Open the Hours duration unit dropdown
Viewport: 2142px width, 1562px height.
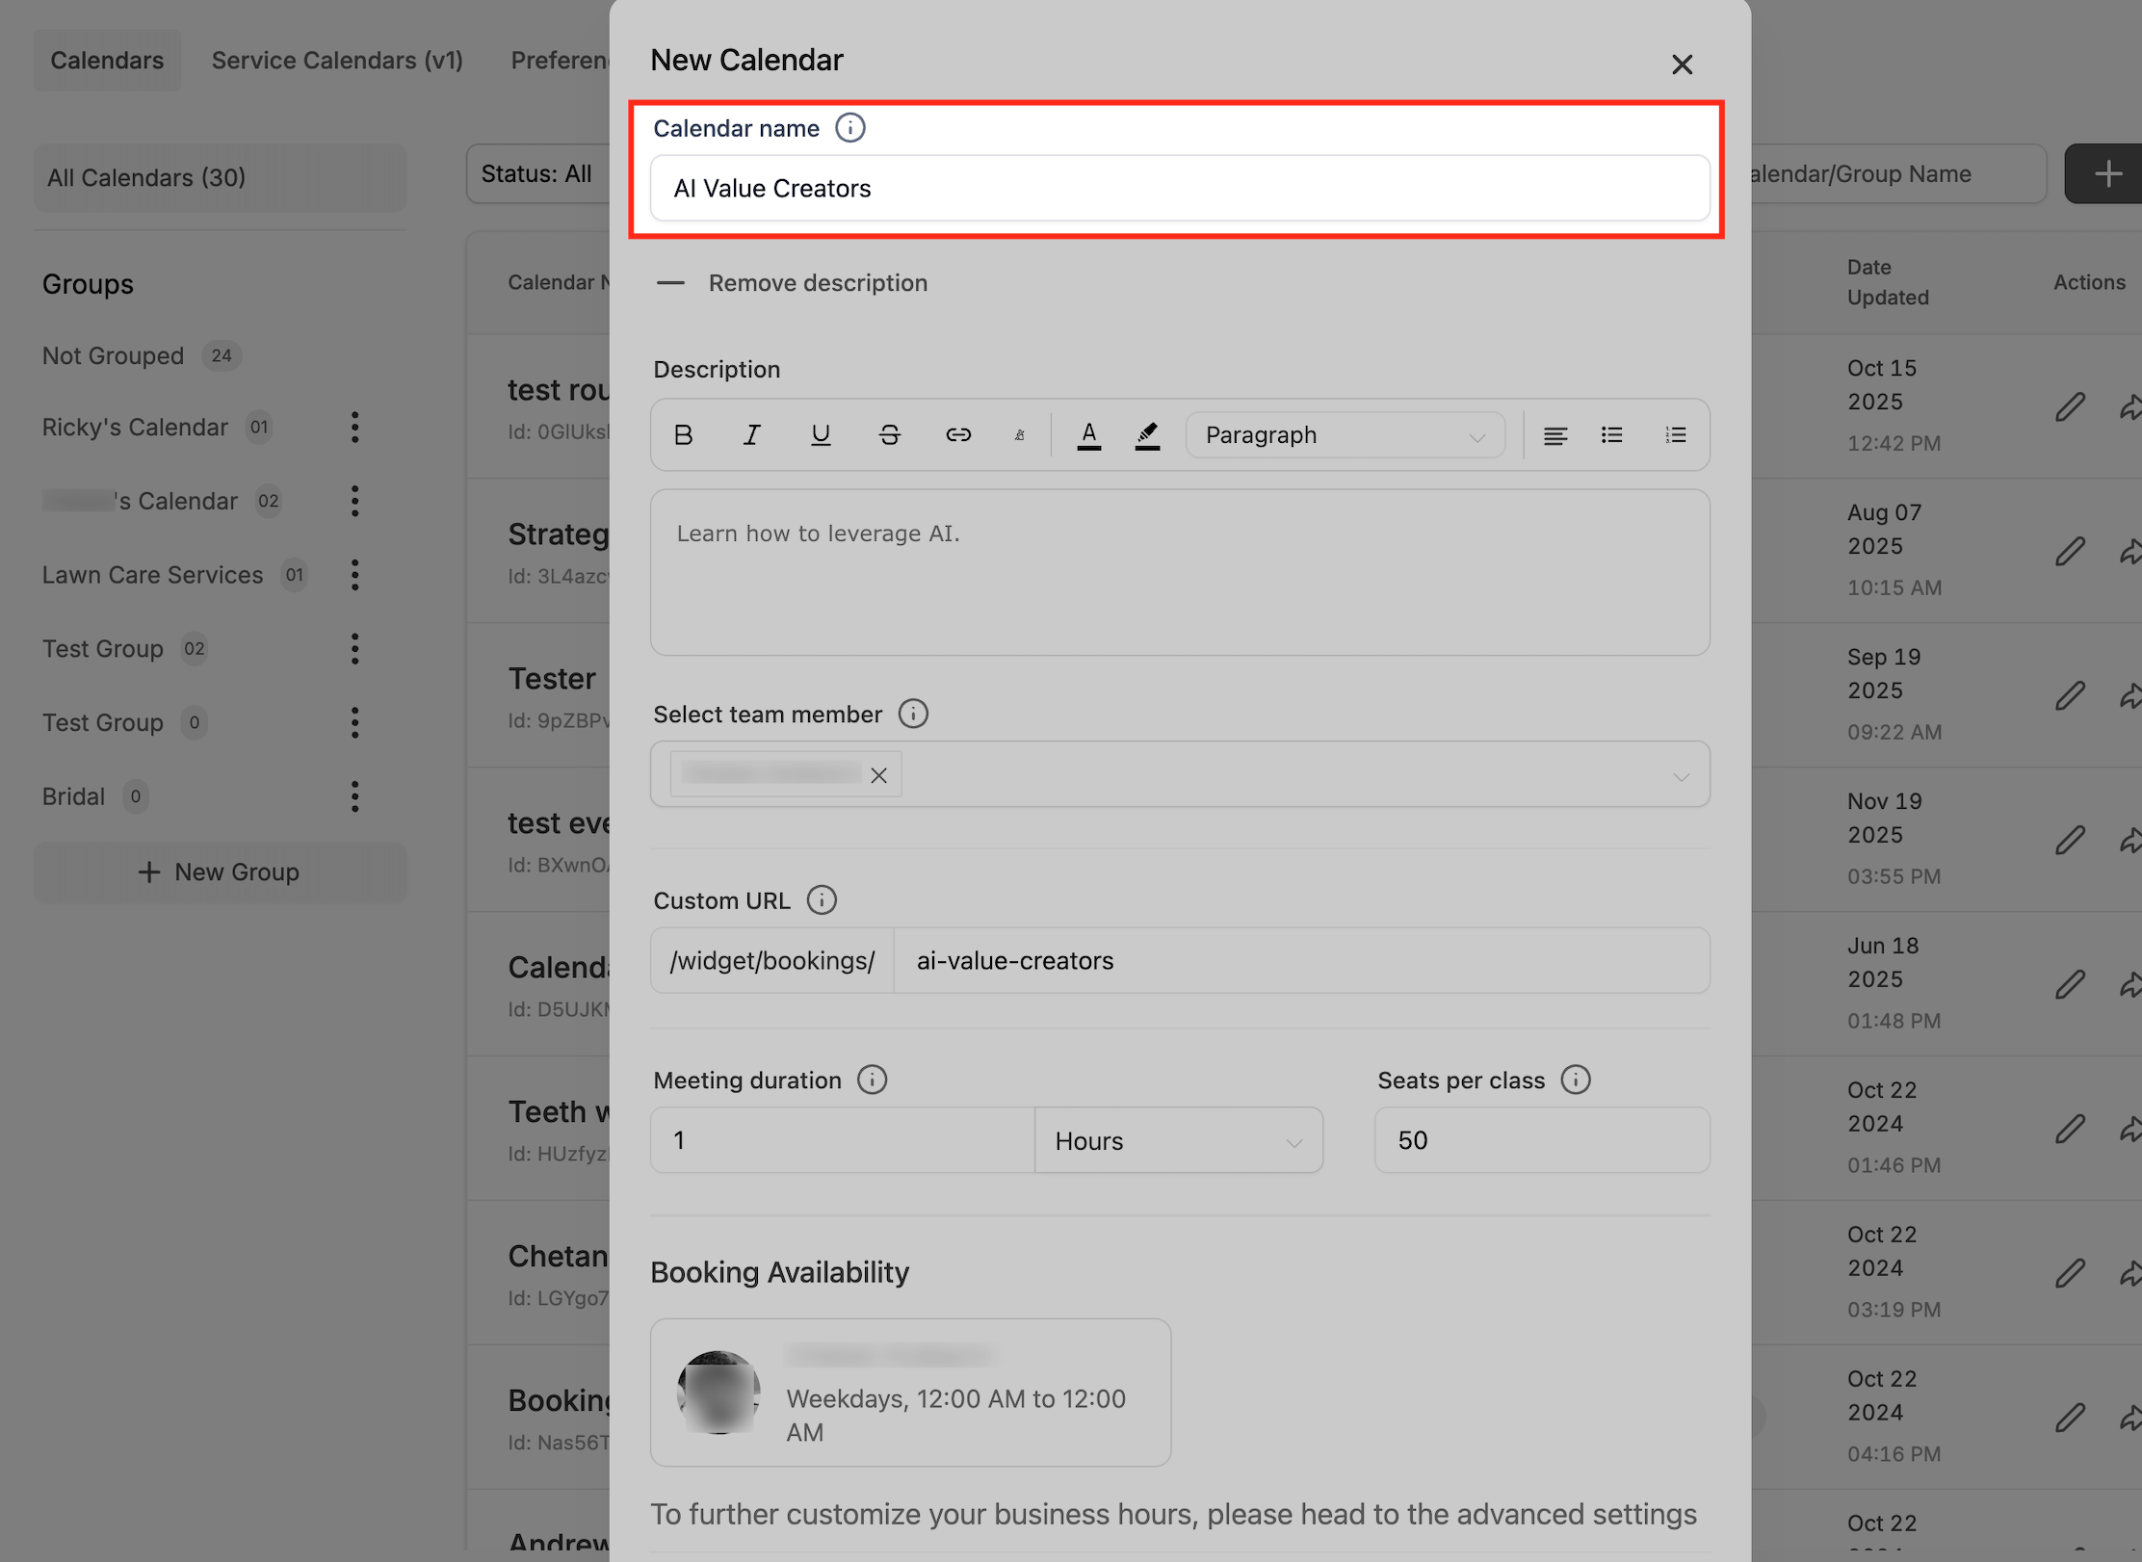click(x=1178, y=1141)
